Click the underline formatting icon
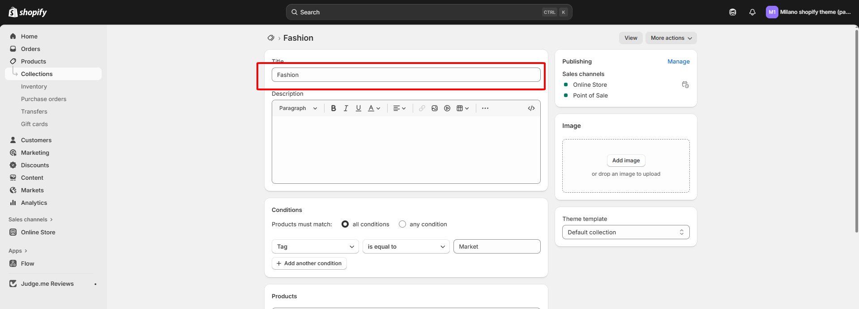 [x=359, y=108]
